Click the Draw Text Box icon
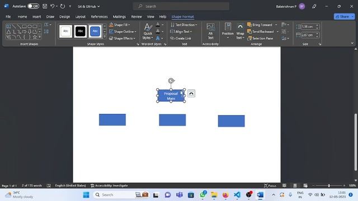358x201 pixels. pos(46,31)
